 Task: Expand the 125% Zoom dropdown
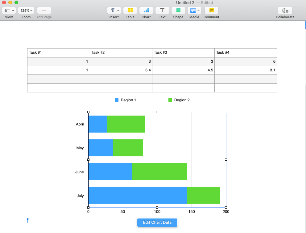tap(26, 11)
